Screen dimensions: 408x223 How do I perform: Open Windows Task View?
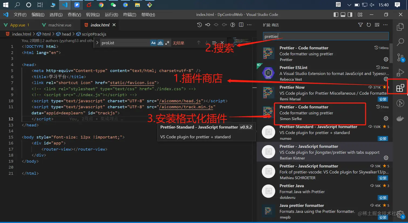coord(40,5)
